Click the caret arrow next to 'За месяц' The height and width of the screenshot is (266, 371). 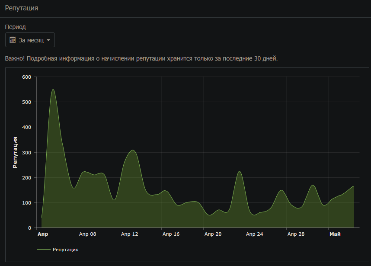click(x=48, y=40)
